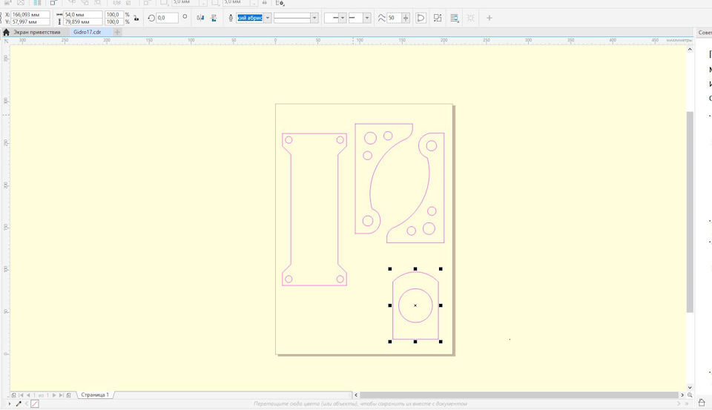712x410 pixels.
Task: Open the start arrowhead dropdown
Action: 343,18
